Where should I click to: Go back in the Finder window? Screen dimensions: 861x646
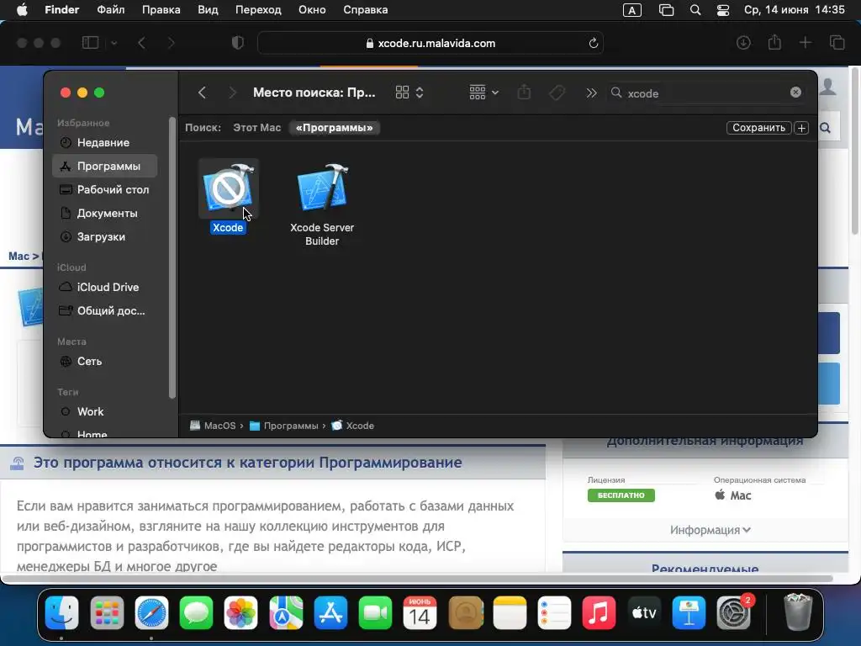(202, 93)
